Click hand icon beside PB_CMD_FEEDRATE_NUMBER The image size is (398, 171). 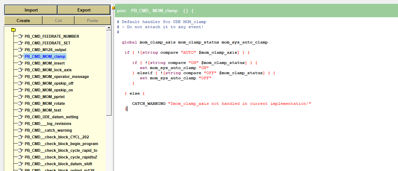[x=21, y=36]
